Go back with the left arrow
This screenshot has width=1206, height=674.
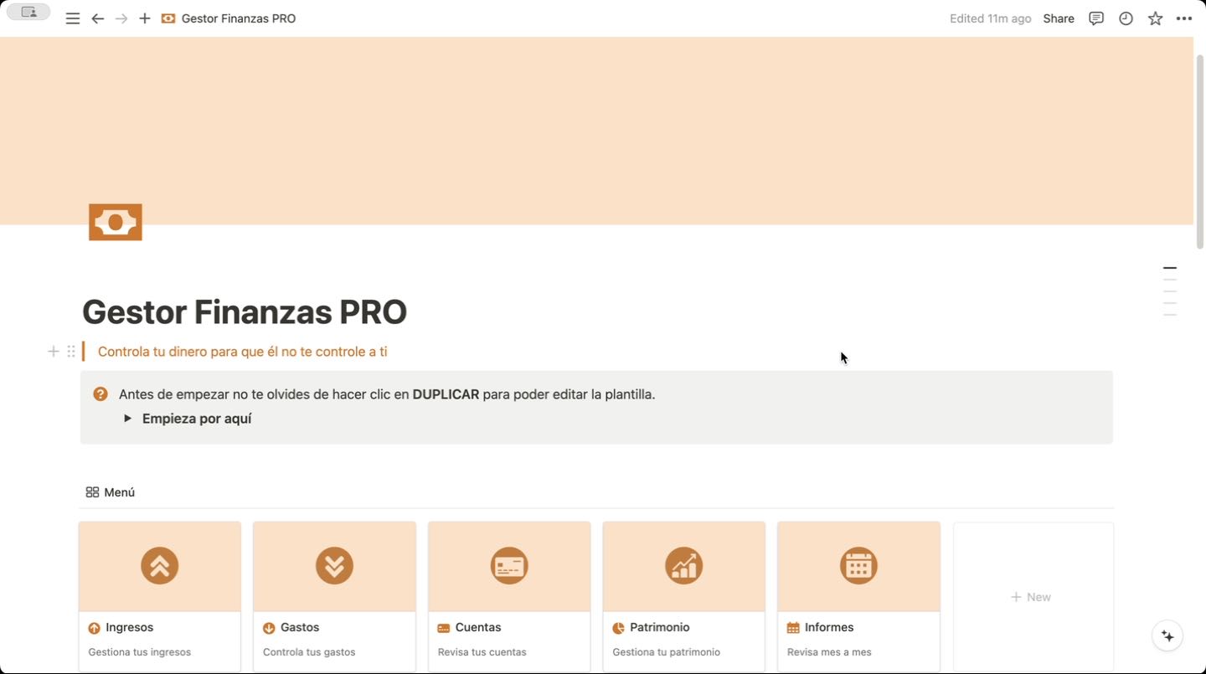[x=98, y=18]
